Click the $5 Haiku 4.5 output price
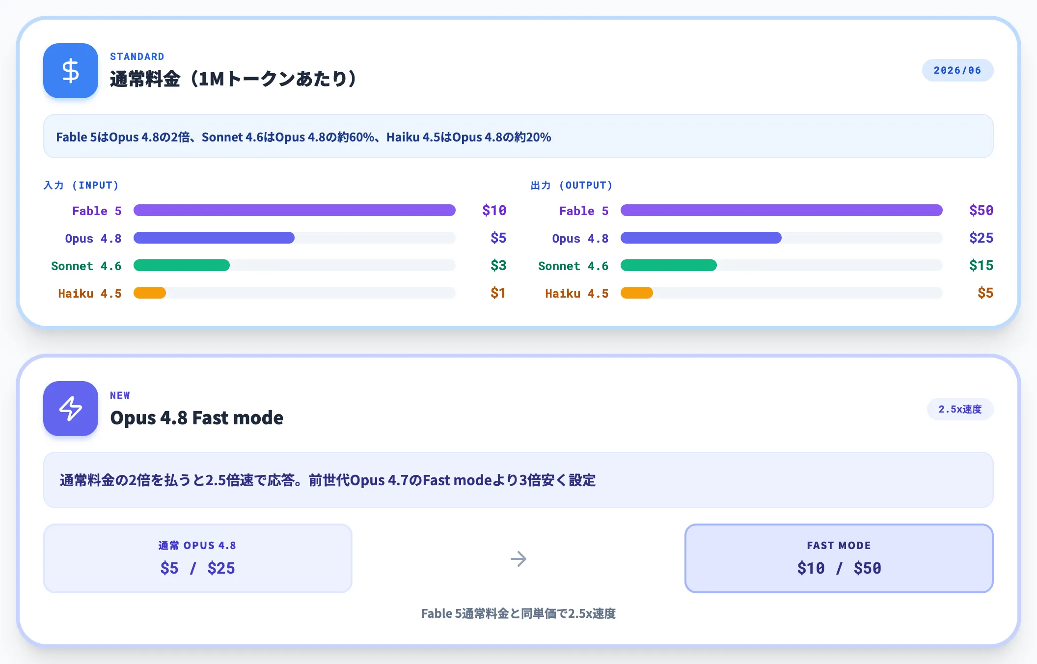The height and width of the screenshot is (664, 1037). [x=985, y=293]
